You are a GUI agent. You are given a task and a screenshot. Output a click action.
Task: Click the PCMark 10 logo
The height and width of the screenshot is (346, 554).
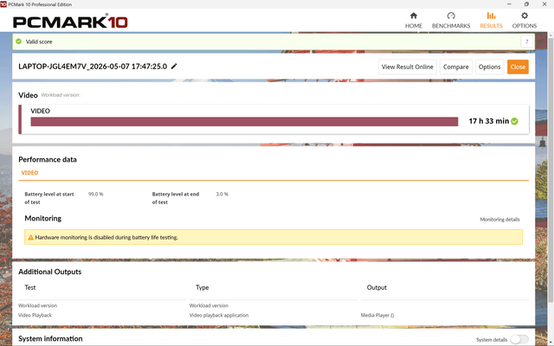(x=70, y=22)
